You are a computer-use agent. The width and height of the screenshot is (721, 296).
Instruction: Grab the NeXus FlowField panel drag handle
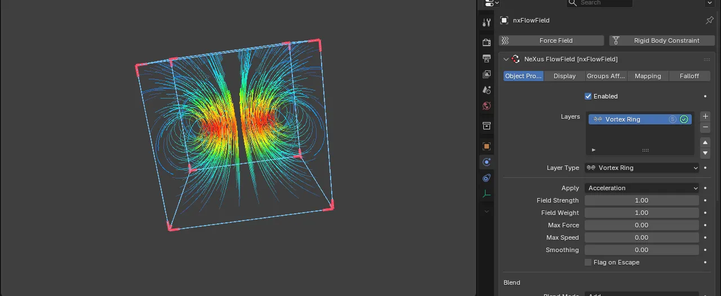(706, 59)
